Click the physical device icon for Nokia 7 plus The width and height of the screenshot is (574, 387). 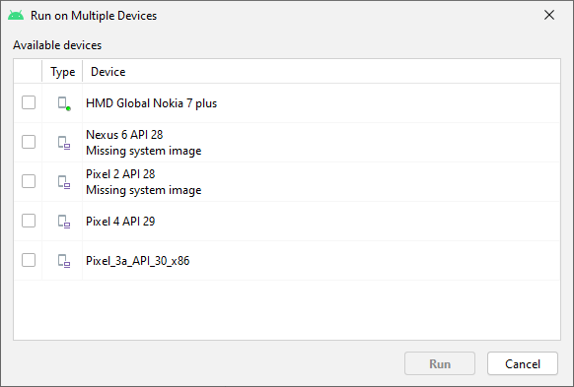(x=64, y=103)
